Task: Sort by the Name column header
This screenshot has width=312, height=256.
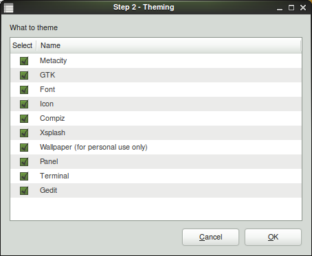Action: (169, 45)
